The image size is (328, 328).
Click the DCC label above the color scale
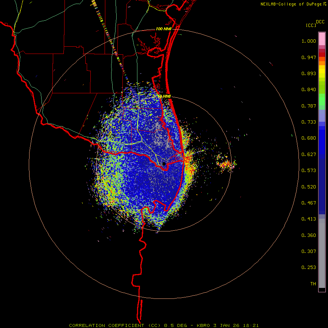coord(320,22)
